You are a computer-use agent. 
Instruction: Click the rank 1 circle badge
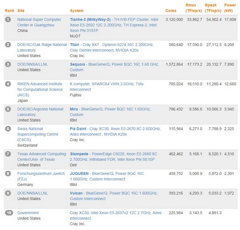click(8, 20)
